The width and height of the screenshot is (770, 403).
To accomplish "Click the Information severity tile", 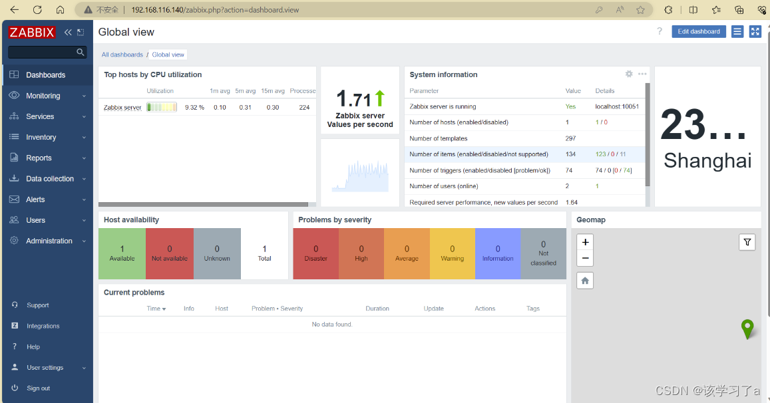I will point(498,254).
